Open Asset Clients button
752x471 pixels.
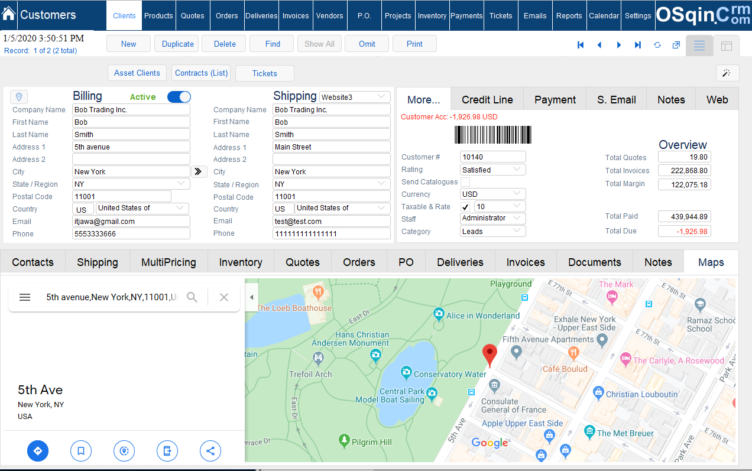pyautogui.click(x=137, y=73)
